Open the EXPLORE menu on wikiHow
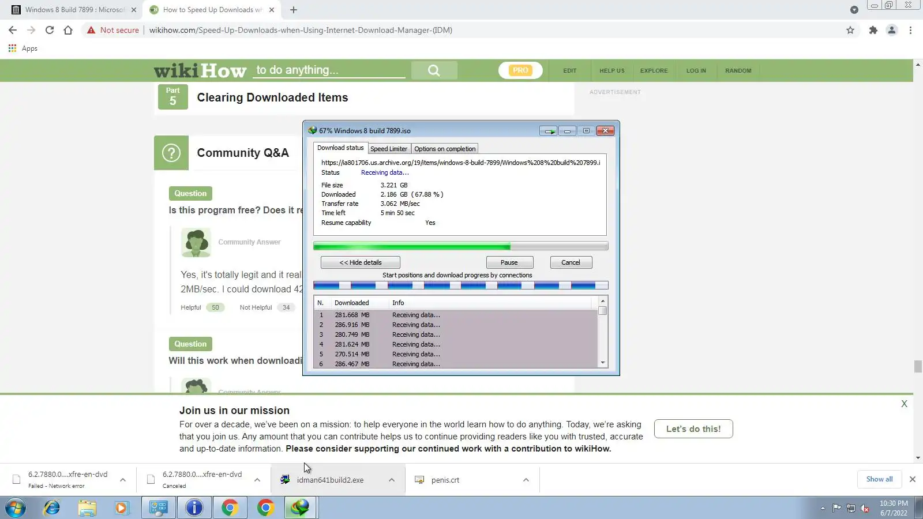The image size is (923, 519). coord(654,70)
